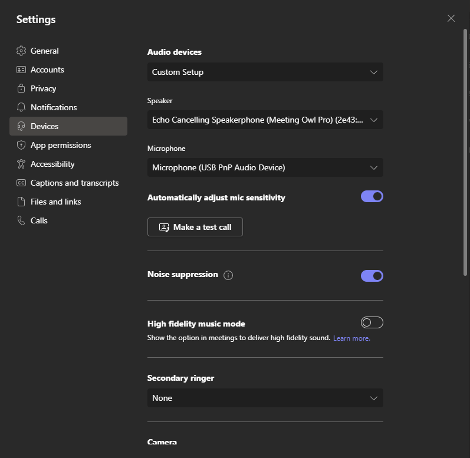
Task: Click Make a test call button
Action: point(195,227)
